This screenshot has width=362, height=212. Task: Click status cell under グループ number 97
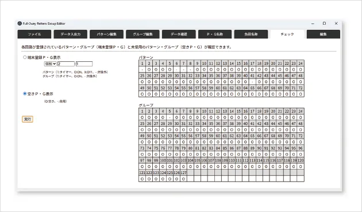(143, 166)
